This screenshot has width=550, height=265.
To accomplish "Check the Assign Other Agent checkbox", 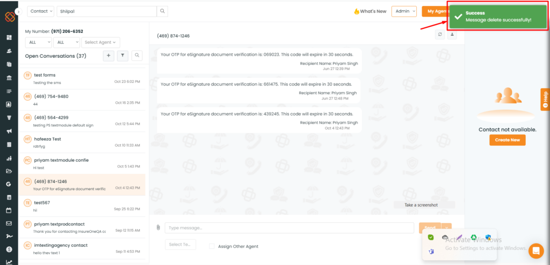I will (212, 246).
